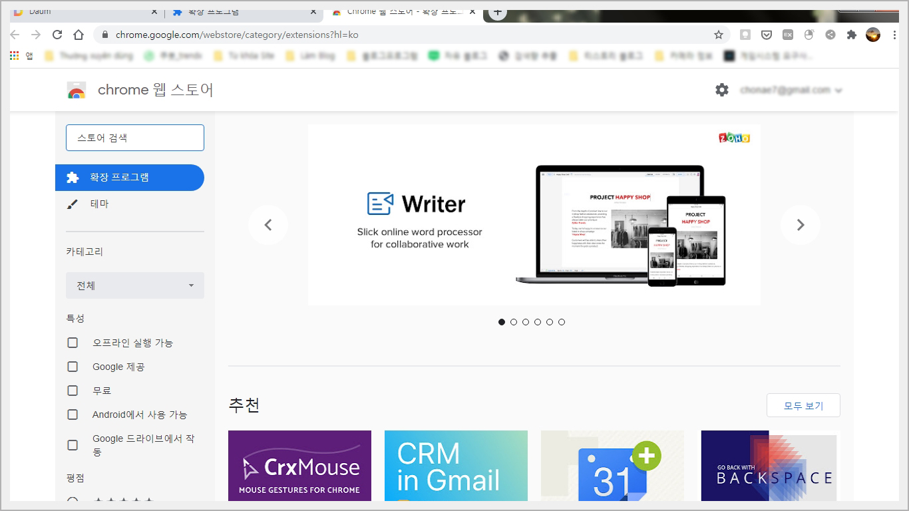Select the first carousel indicator dot

(x=502, y=322)
